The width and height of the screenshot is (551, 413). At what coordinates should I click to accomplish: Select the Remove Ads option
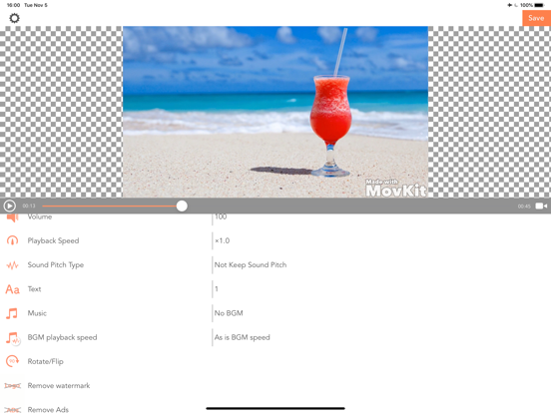coord(48,409)
